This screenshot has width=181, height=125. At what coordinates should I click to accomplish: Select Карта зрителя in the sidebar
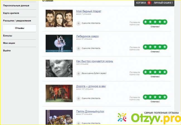(11, 13)
